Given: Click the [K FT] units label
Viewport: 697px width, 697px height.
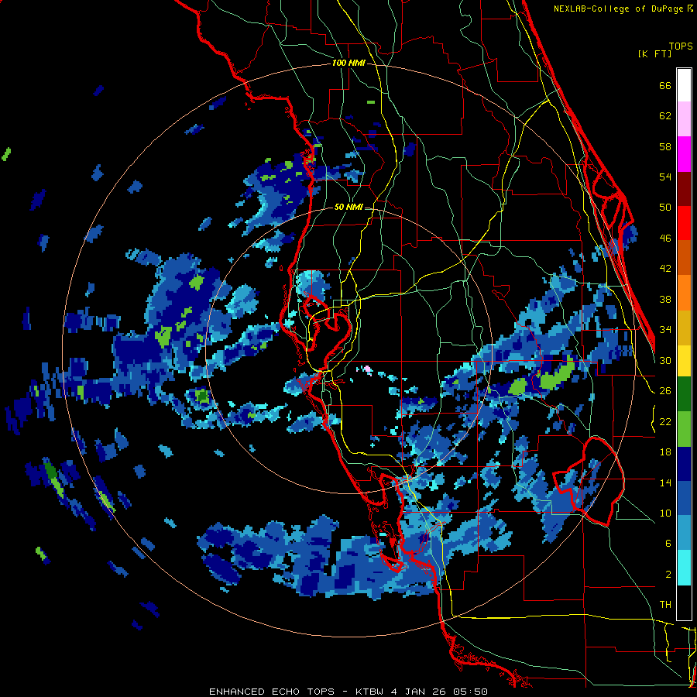Looking at the screenshot, I should [x=654, y=54].
